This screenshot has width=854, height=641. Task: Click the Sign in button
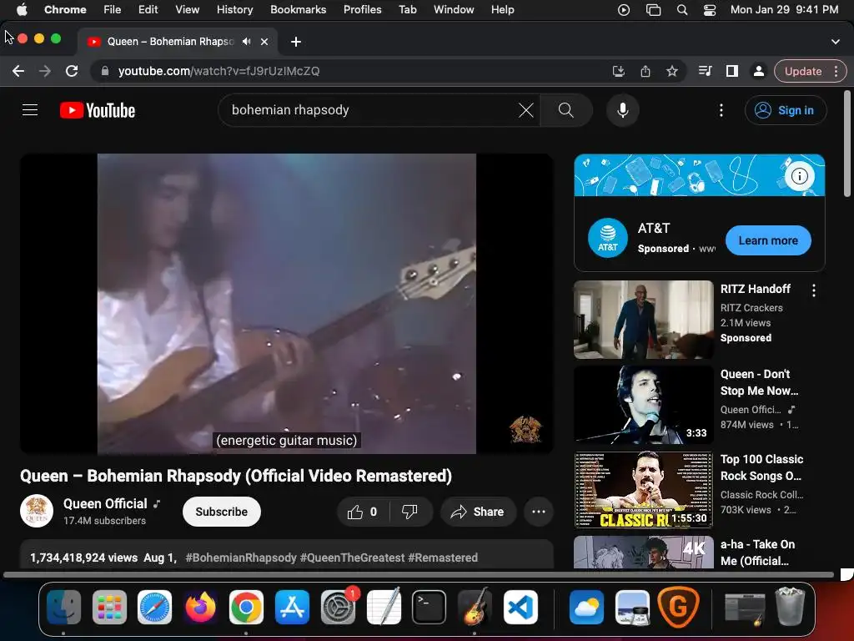click(786, 110)
